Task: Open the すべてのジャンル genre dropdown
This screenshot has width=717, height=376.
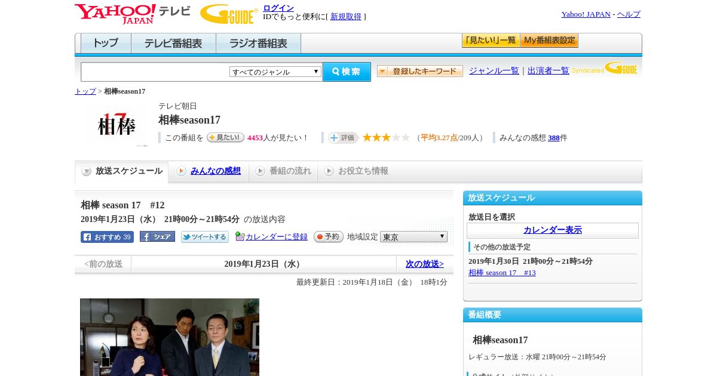Action: pos(275,72)
